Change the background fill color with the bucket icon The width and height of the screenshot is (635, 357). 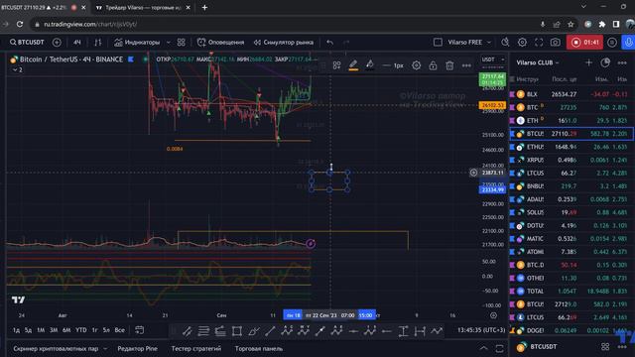[370, 64]
